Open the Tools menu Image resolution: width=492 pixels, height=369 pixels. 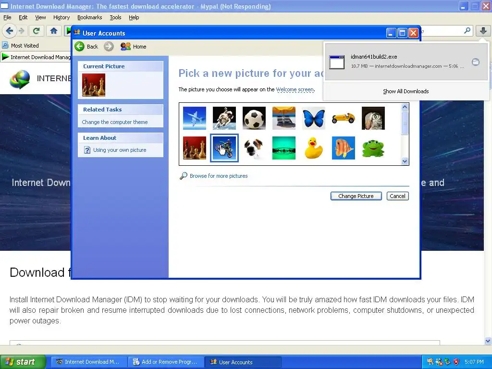[115, 17]
